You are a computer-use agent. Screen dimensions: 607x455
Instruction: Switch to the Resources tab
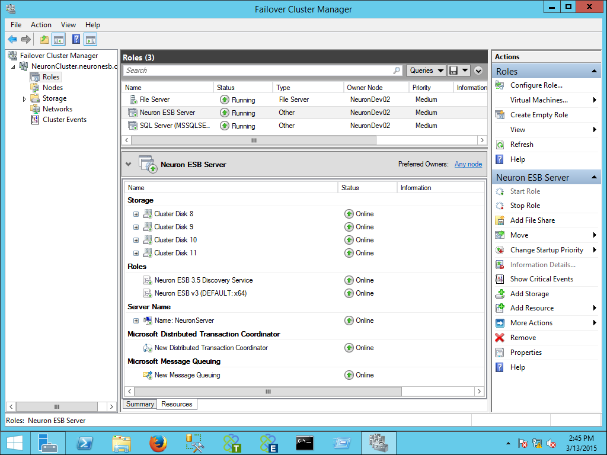coord(177,404)
